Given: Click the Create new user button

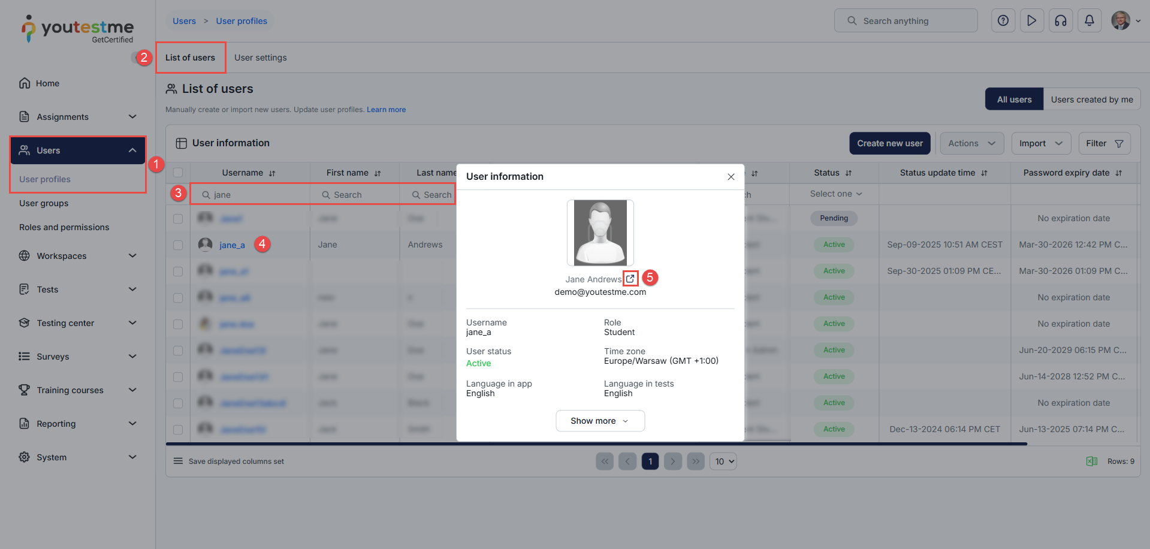Looking at the screenshot, I should tap(889, 143).
